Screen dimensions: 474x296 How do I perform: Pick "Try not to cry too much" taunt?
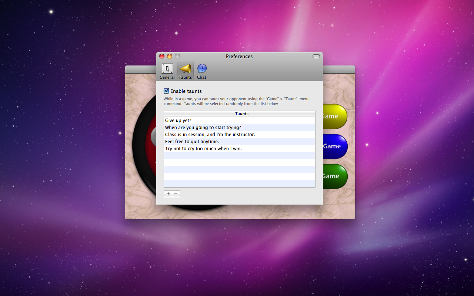click(203, 149)
